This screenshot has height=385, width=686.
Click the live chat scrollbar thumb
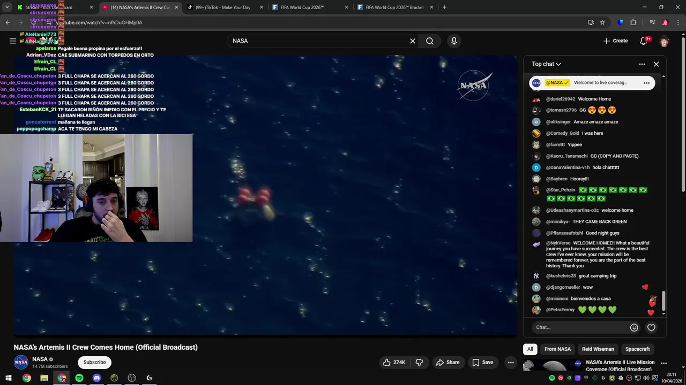663,301
